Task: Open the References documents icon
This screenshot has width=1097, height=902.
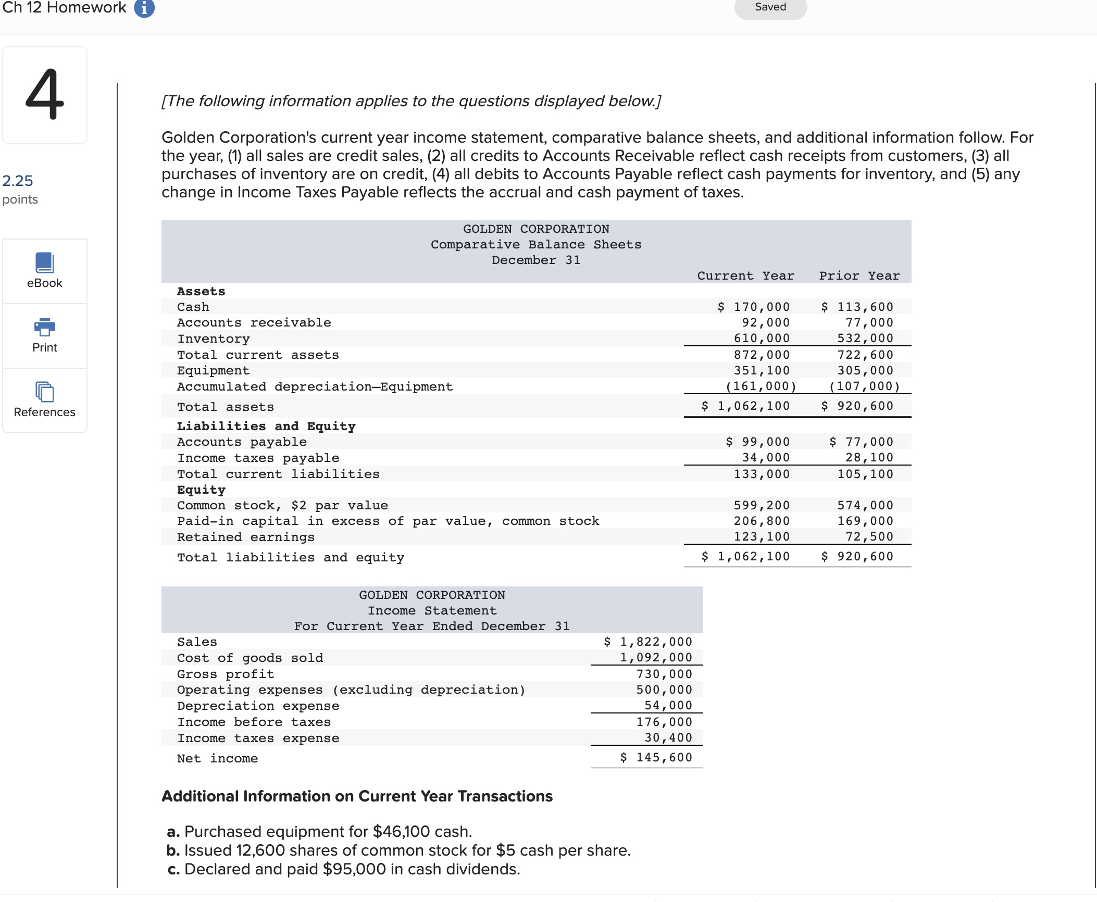Action: pos(45,392)
